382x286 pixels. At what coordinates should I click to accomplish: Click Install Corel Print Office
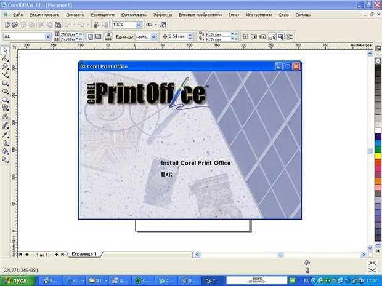195,163
